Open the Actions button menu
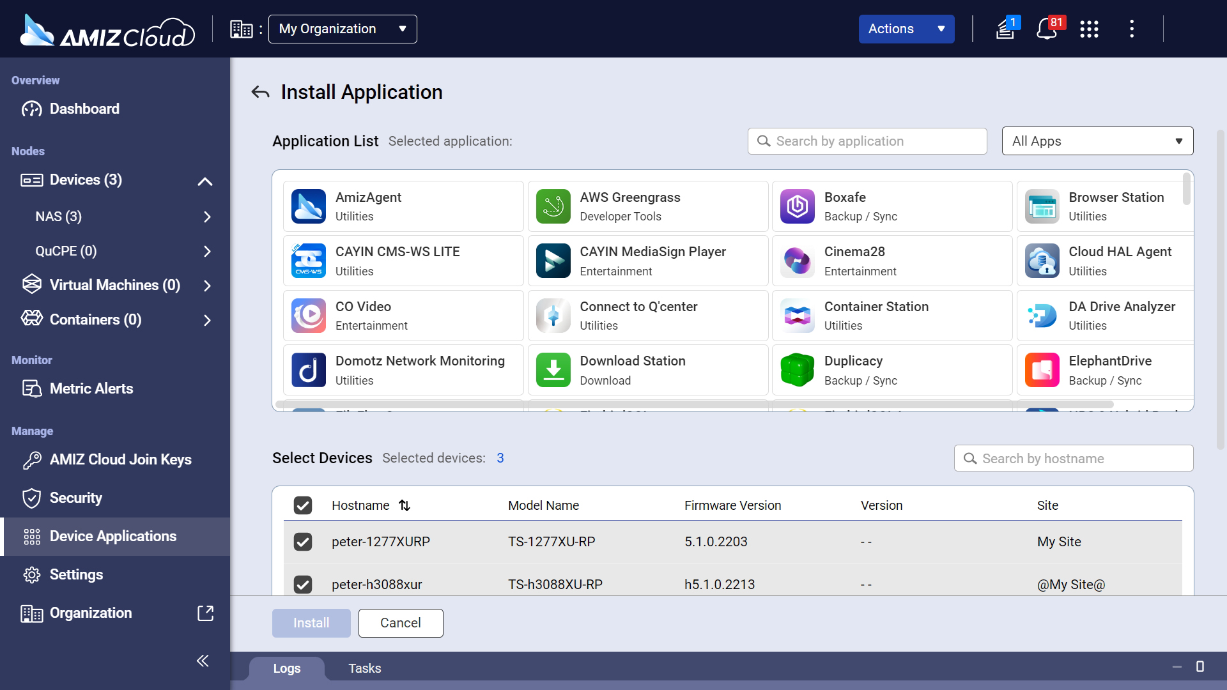 (x=906, y=29)
